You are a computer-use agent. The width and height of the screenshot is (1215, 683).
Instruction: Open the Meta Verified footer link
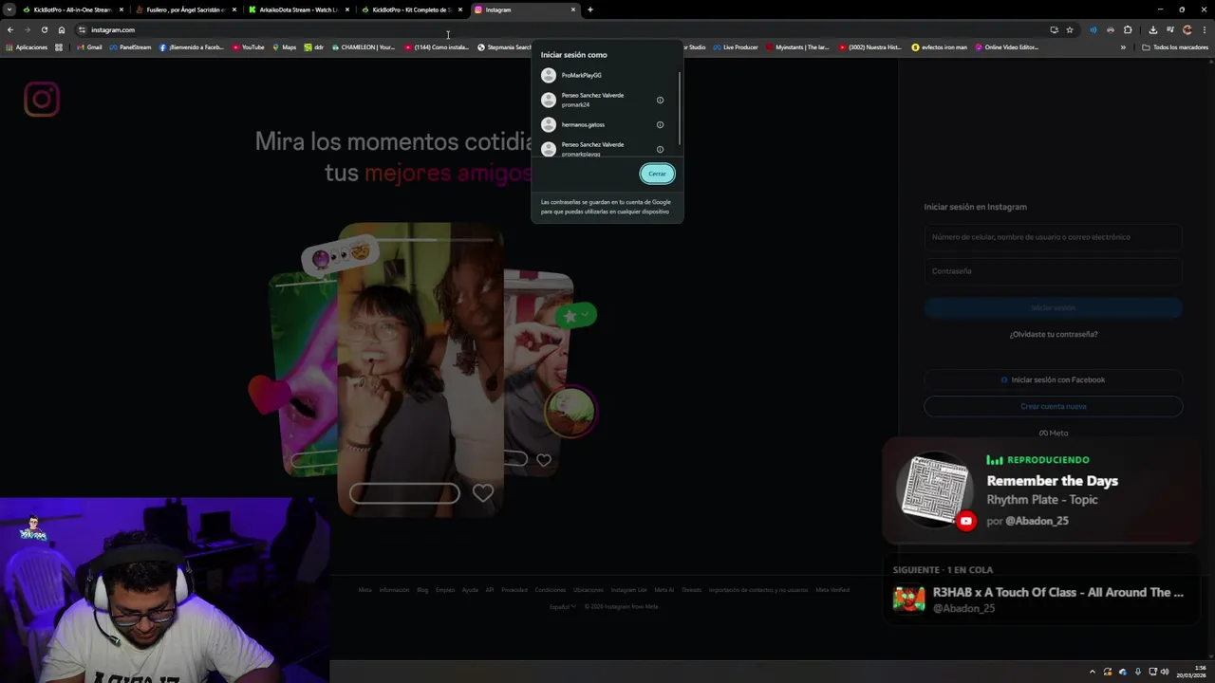click(x=832, y=590)
